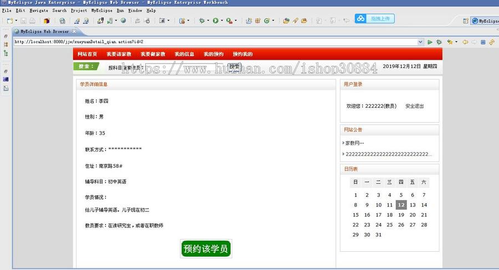Click the yellow browser Back arrow

point(465,42)
